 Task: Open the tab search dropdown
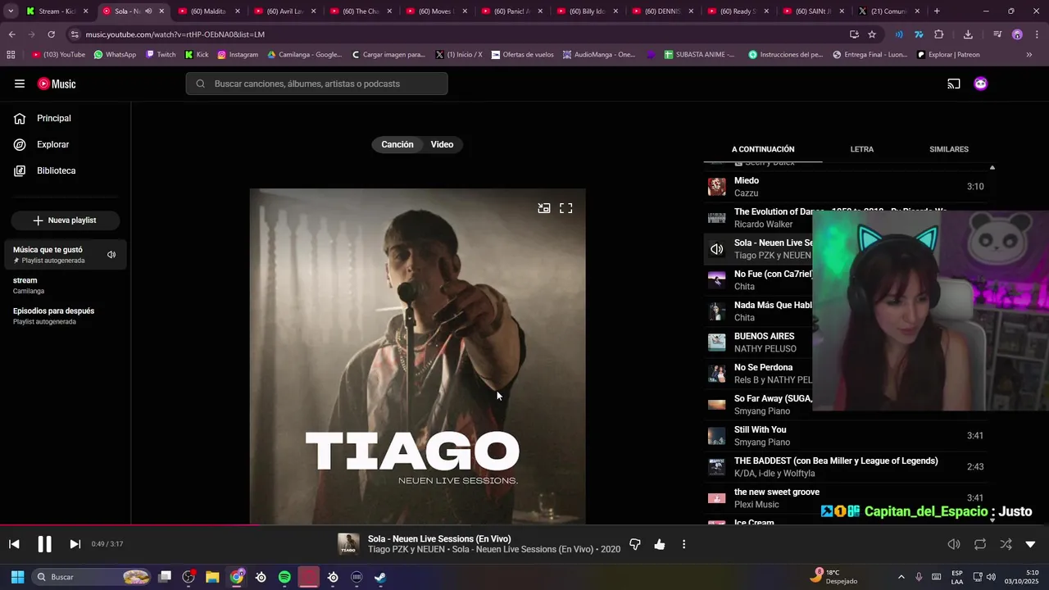(x=11, y=11)
